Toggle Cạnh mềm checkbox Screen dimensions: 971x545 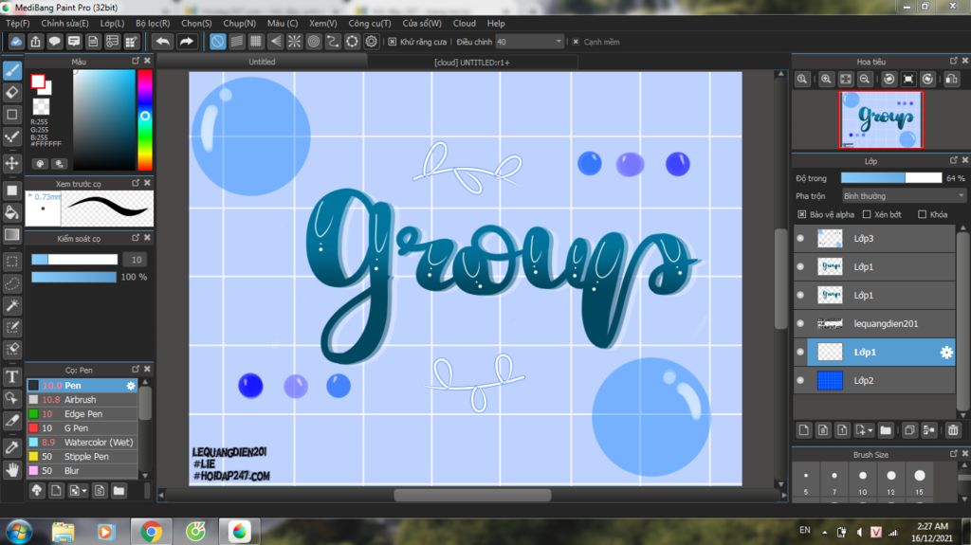point(576,42)
